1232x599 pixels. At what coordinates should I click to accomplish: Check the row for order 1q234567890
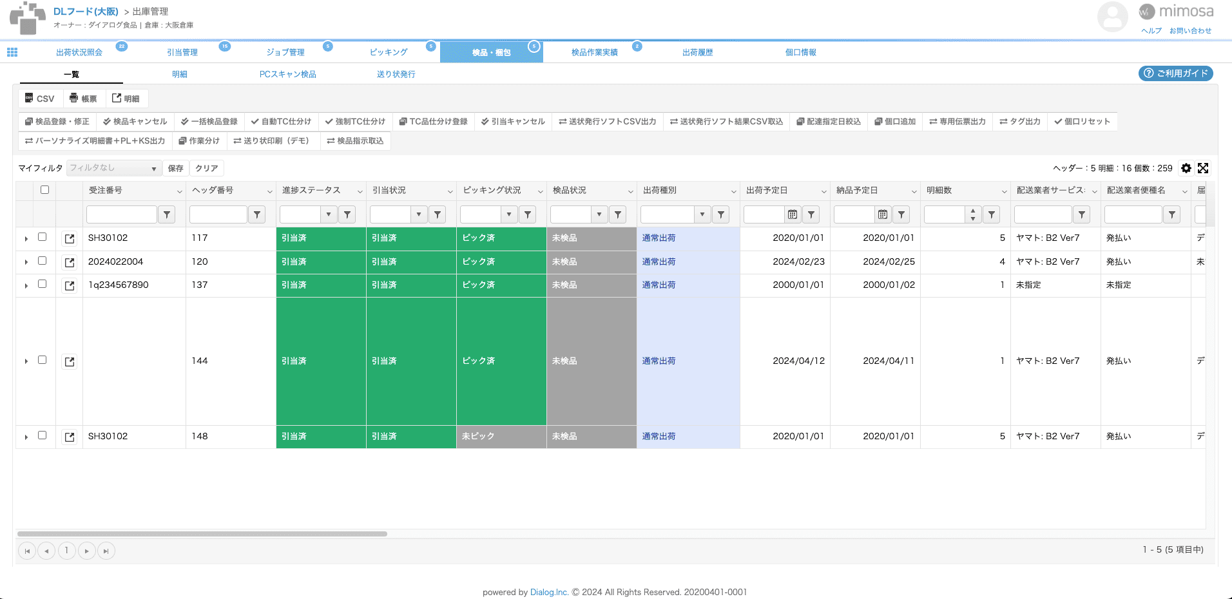[43, 284]
